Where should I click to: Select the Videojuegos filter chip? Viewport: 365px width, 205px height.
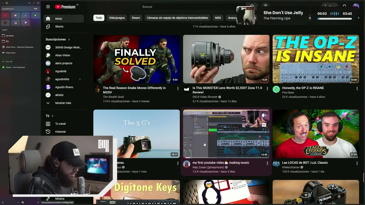tap(117, 18)
